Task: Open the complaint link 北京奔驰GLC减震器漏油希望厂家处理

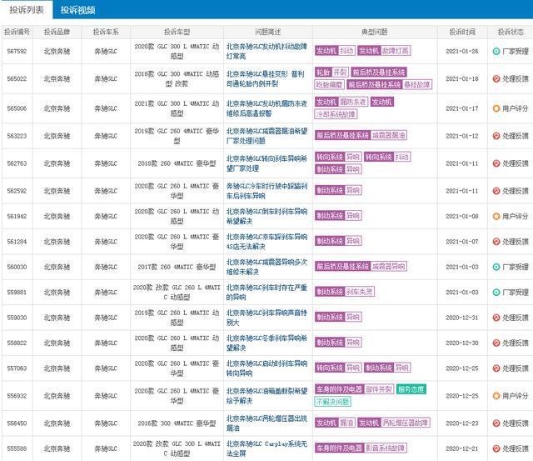Action: click(266, 136)
